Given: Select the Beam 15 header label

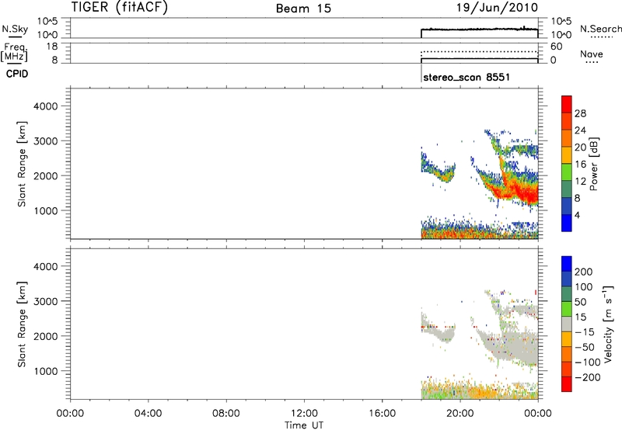Looking at the screenshot, I should [x=303, y=9].
